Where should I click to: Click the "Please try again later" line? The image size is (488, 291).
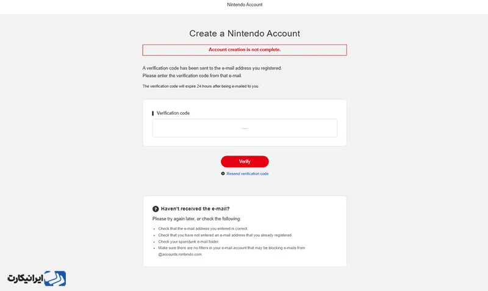pyautogui.click(x=196, y=218)
